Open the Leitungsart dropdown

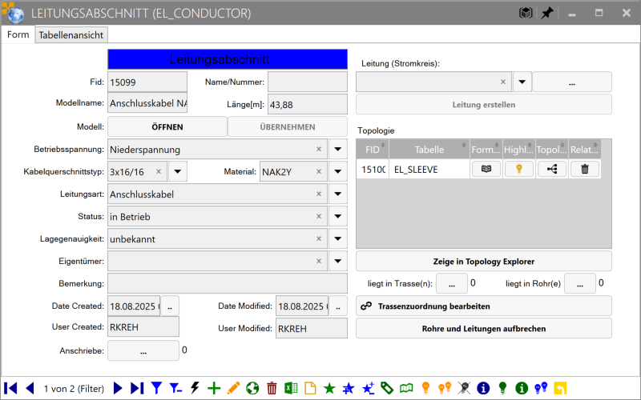click(x=337, y=194)
